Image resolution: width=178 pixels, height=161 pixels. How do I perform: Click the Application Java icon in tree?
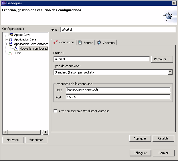pyautogui.click(x=11, y=39)
